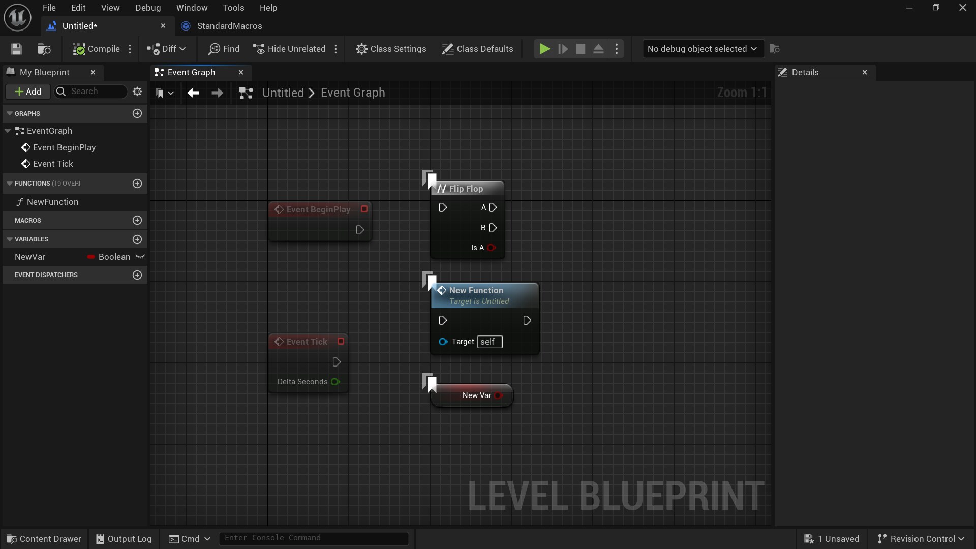
Task: Open Find in blueprint search
Action: point(224,49)
